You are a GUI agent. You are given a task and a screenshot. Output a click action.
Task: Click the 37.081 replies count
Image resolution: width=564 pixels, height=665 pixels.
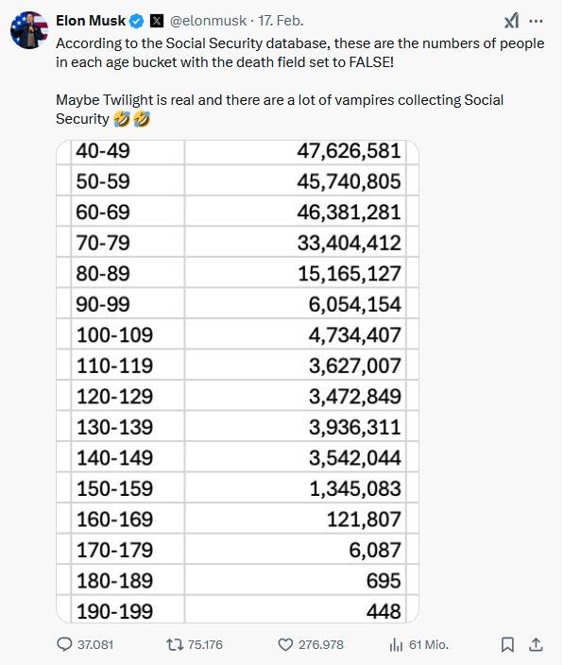click(x=95, y=644)
